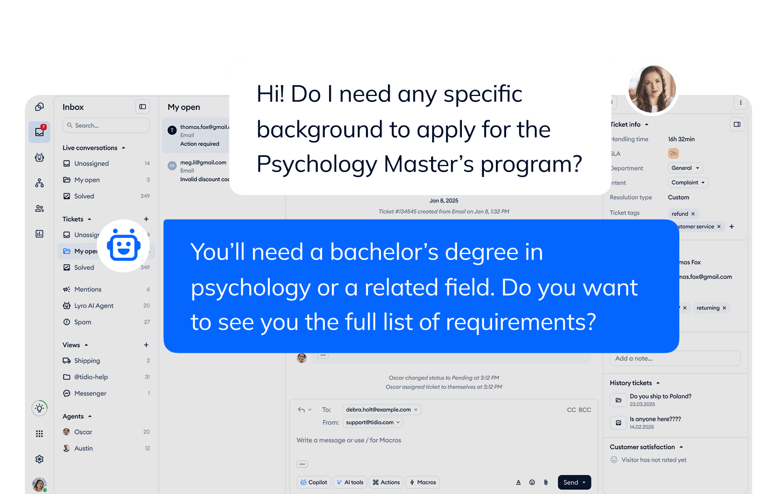Open the settings gear icon
This screenshot has height=494, width=777.
click(x=39, y=459)
